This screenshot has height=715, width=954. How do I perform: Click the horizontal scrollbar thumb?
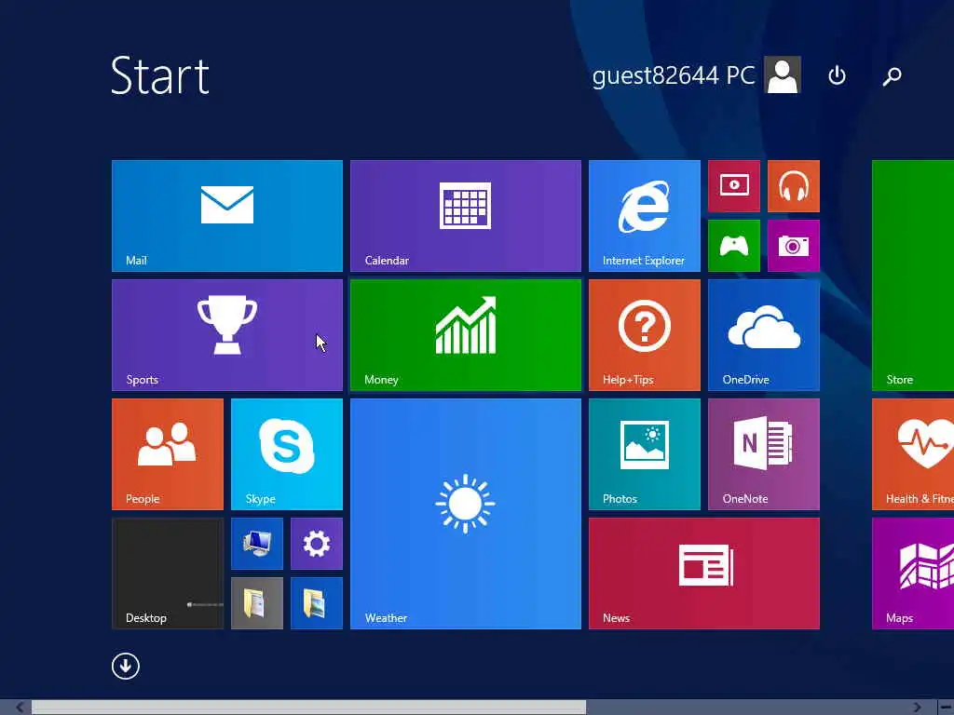pos(308,708)
